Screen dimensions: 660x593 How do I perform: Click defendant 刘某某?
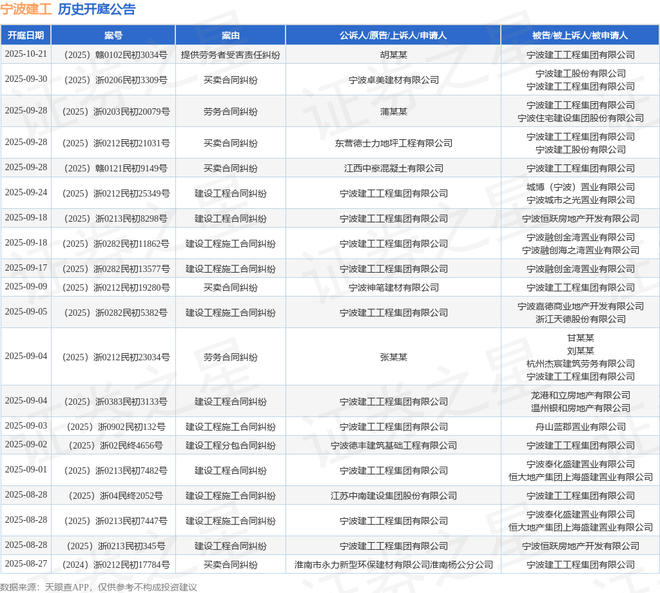pos(580,351)
